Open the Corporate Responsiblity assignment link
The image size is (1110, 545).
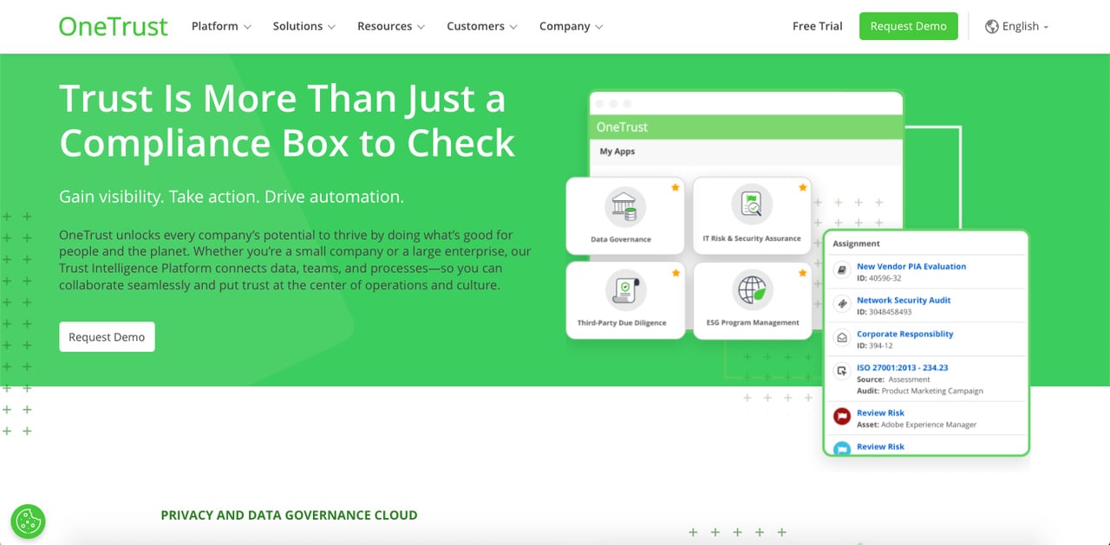904,334
